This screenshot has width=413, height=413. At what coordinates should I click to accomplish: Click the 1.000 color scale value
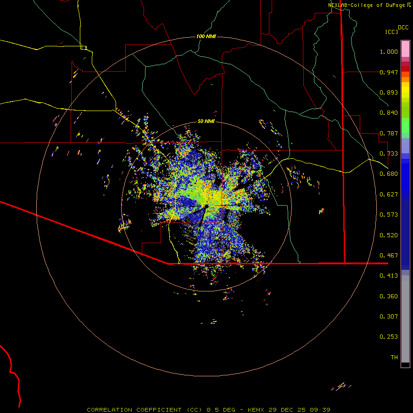click(x=389, y=51)
